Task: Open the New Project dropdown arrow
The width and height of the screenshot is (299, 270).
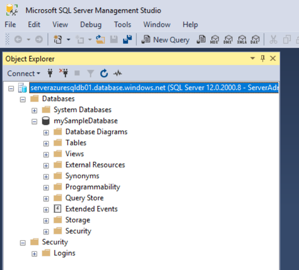Action: point(68,40)
